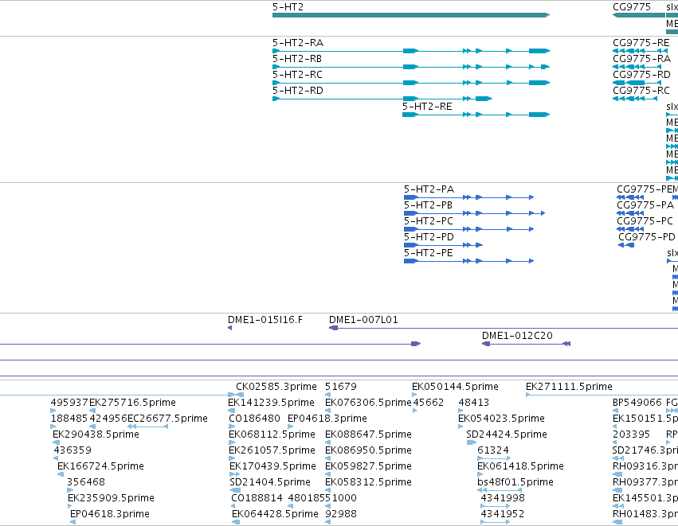
Task: Select the EK170439.5prime EST label
Action: click(272, 467)
